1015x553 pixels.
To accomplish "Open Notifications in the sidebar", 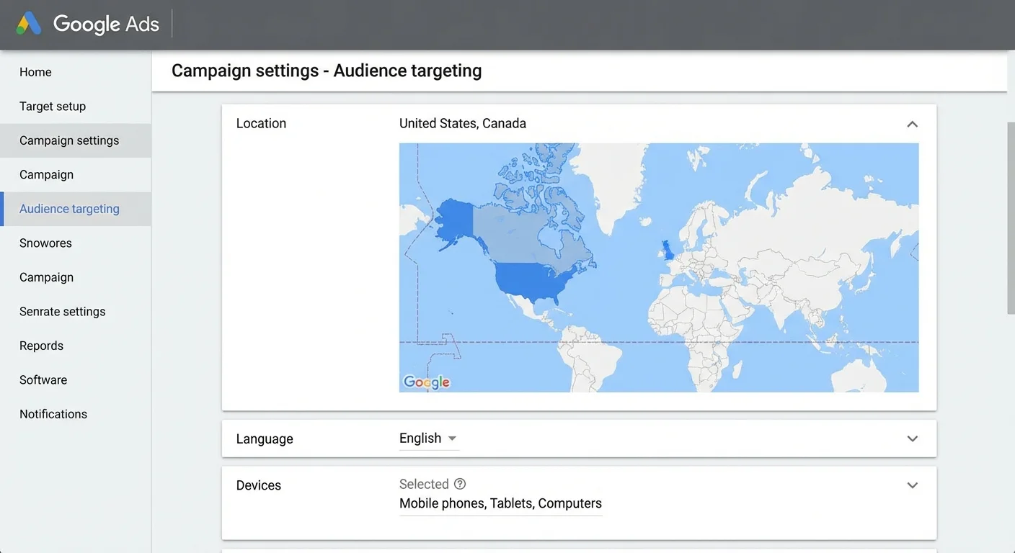I will (x=76, y=414).
